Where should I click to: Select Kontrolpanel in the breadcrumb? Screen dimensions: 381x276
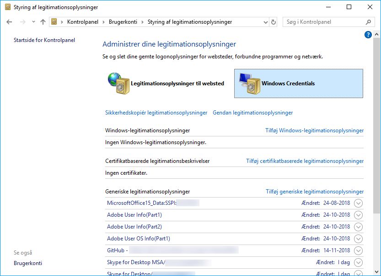coord(83,22)
